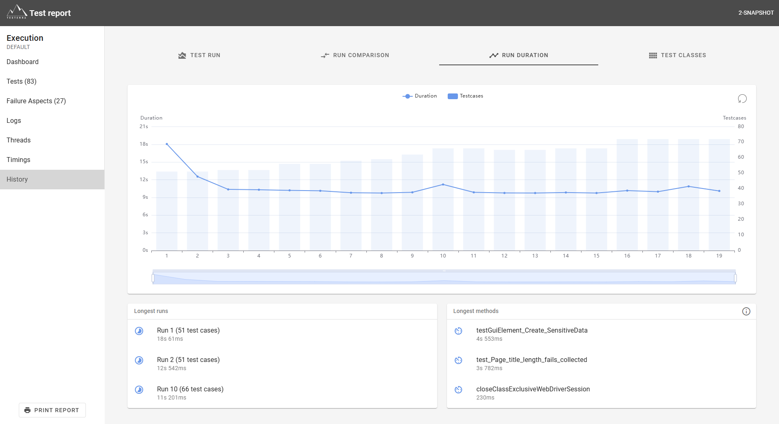779x424 pixels.
Task: Toggle the Duration series in chart legend
Action: point(420,96)
